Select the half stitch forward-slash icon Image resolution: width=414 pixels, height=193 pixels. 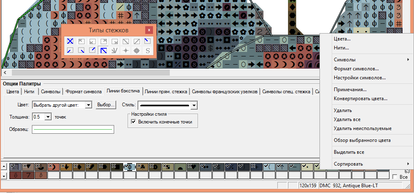[x=137, y=41]
